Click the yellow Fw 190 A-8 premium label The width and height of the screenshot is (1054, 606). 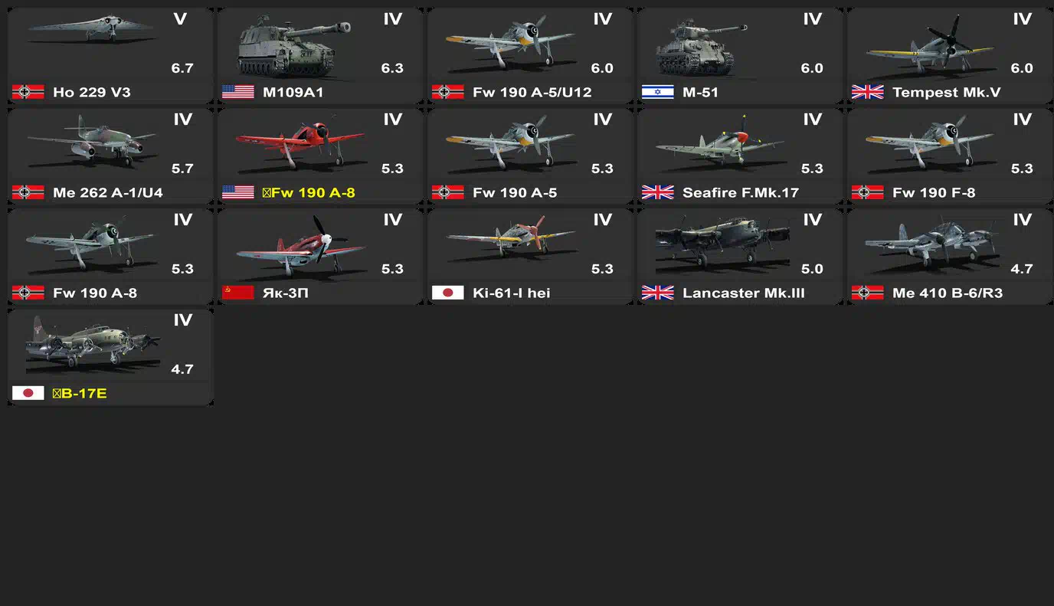309,192
